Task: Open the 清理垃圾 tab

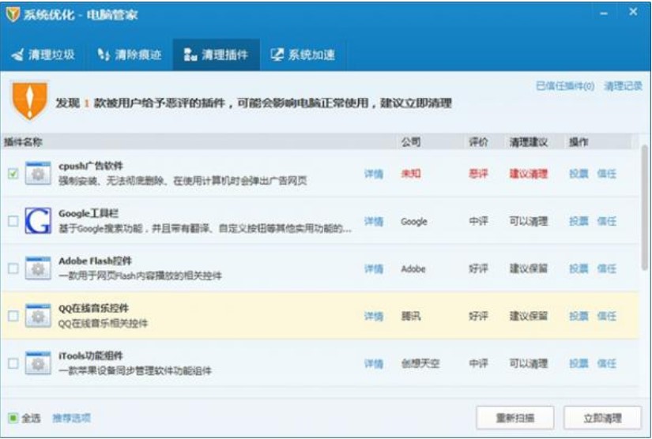Action: pos(43,54)
